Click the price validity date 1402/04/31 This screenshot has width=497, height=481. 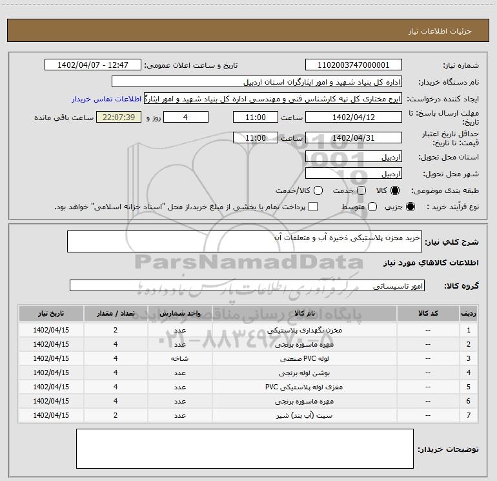click(354, 138)
